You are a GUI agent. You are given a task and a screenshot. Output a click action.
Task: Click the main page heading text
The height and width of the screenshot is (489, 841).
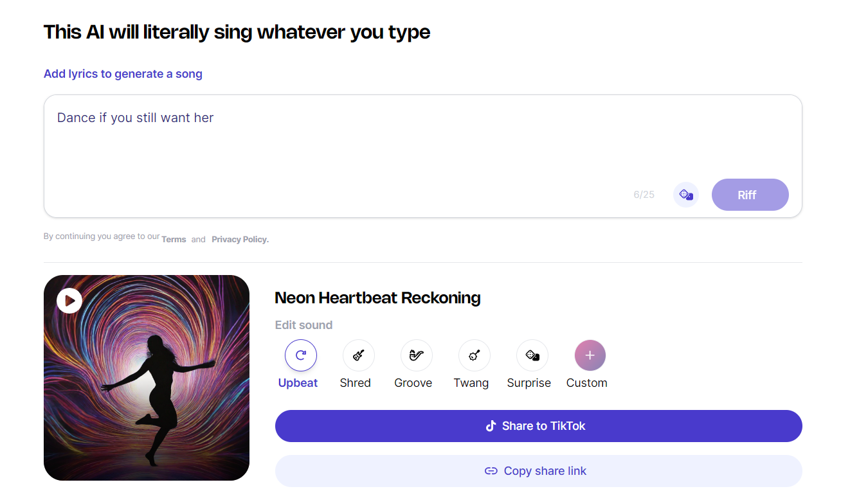(x=237, y=32)
